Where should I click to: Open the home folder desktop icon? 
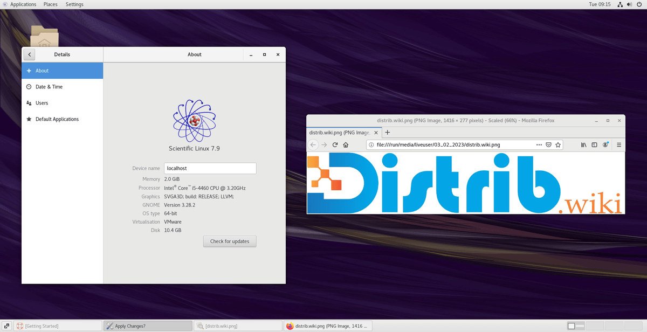[44, 36]
